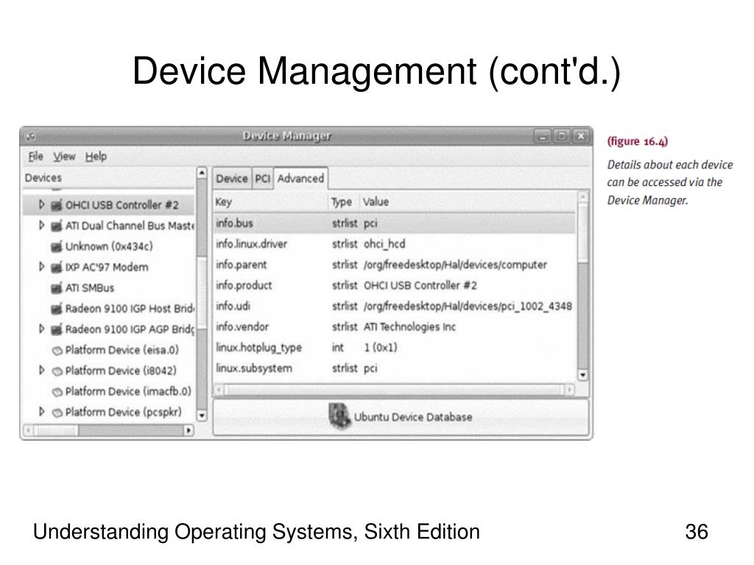The image size is (754, 565).
Task: Open the Device Manager window menu icon
Action: [x=31, y=136]
